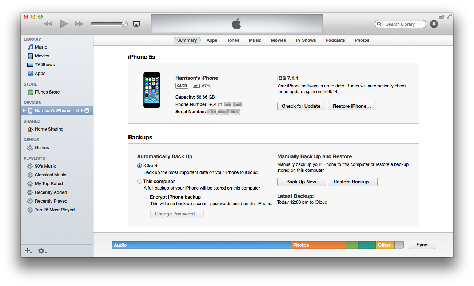Click the downloads arrow icon
Image resolution: width=474 pixels, height=286 pixels.
point(434,24)
